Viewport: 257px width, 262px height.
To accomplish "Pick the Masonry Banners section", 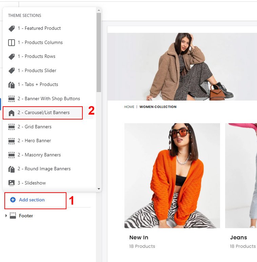I will pyautogui.click(x=42, y=155).
